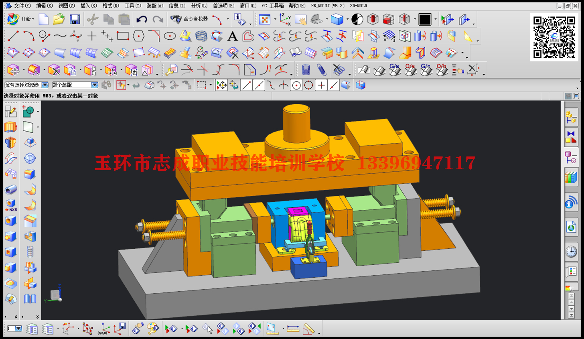
Task: Toggle snap midpoint option
Action: 259,85
